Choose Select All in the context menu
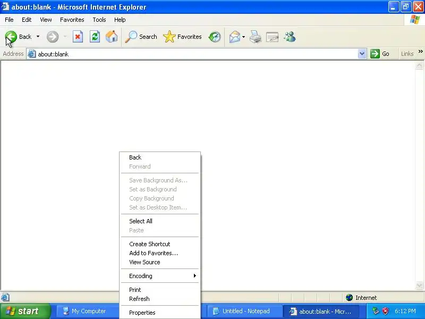 pyautogui.click(x=160, y=221)
